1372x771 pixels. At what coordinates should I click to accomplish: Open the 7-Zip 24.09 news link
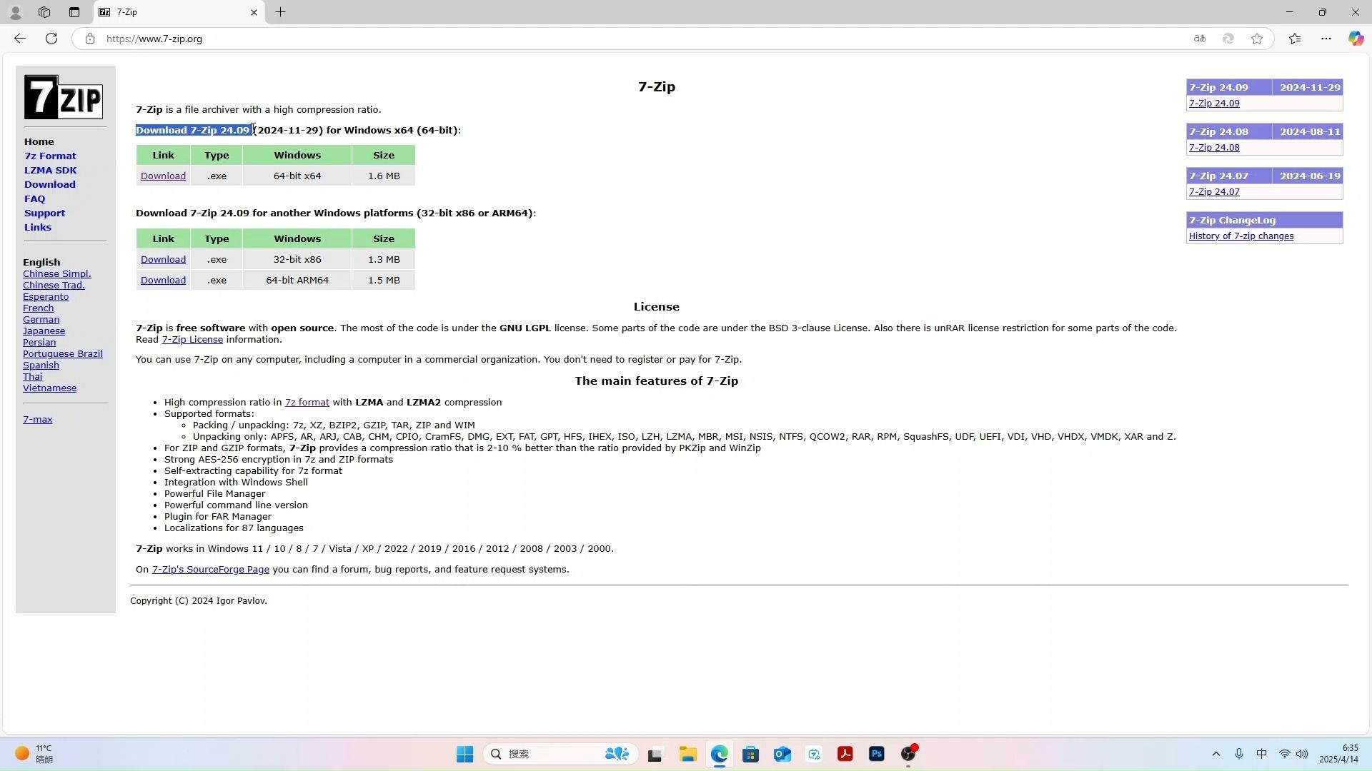pyautogui.click(x=1213, y=103)
